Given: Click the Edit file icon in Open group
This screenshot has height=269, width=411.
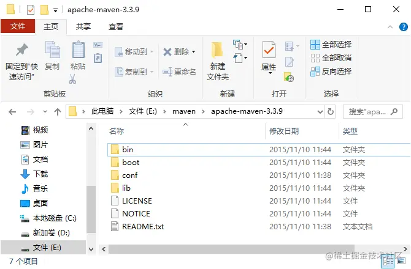Looking at the screenshot, I should [x=289, y=62].
